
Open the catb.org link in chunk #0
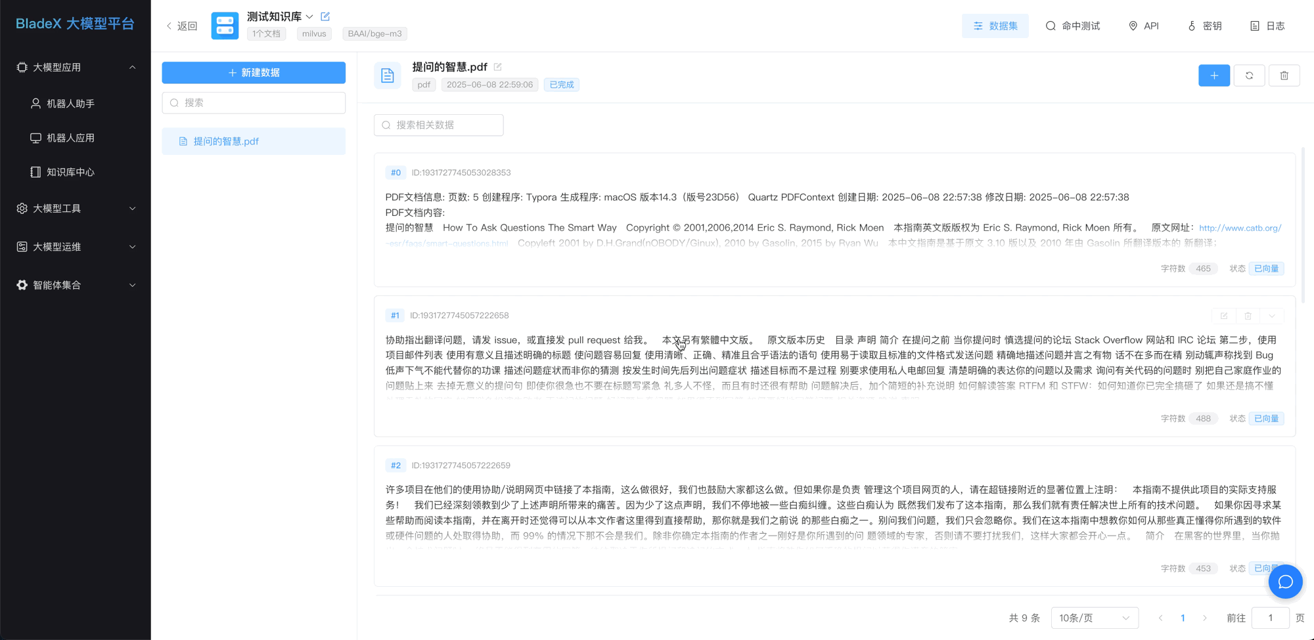coord(1240,228)
